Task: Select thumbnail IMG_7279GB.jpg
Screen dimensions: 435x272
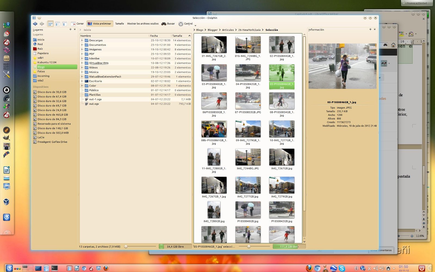Action: (x=282, y=185)
